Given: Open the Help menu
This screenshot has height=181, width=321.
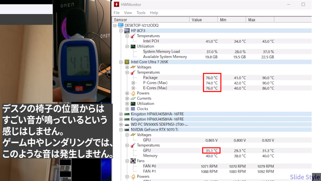Looking at the screenshot, I should tap(154, 13).
